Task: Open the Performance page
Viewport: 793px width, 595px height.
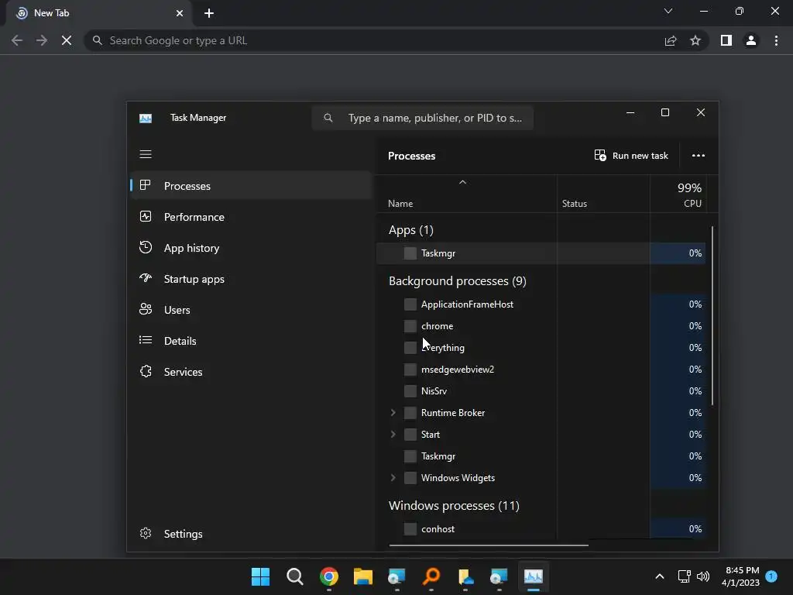Action: click(x=252, y=217)
